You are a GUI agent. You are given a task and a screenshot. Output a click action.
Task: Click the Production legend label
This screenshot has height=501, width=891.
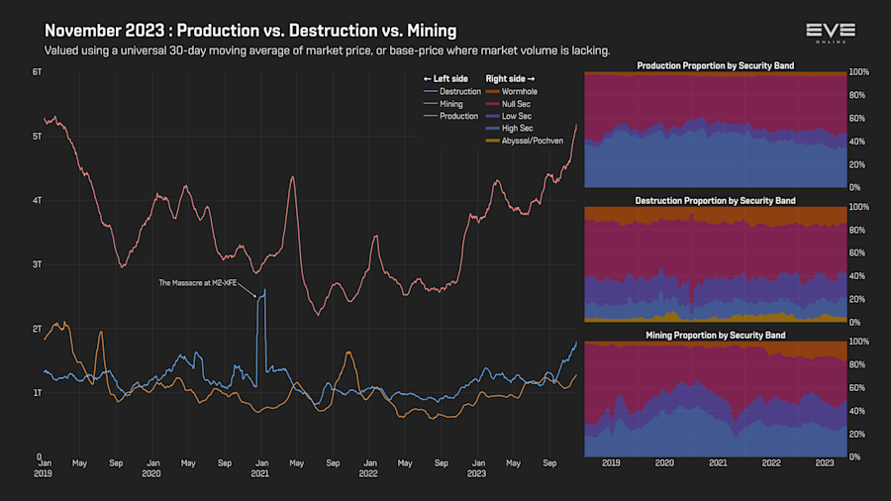point(458,116)
